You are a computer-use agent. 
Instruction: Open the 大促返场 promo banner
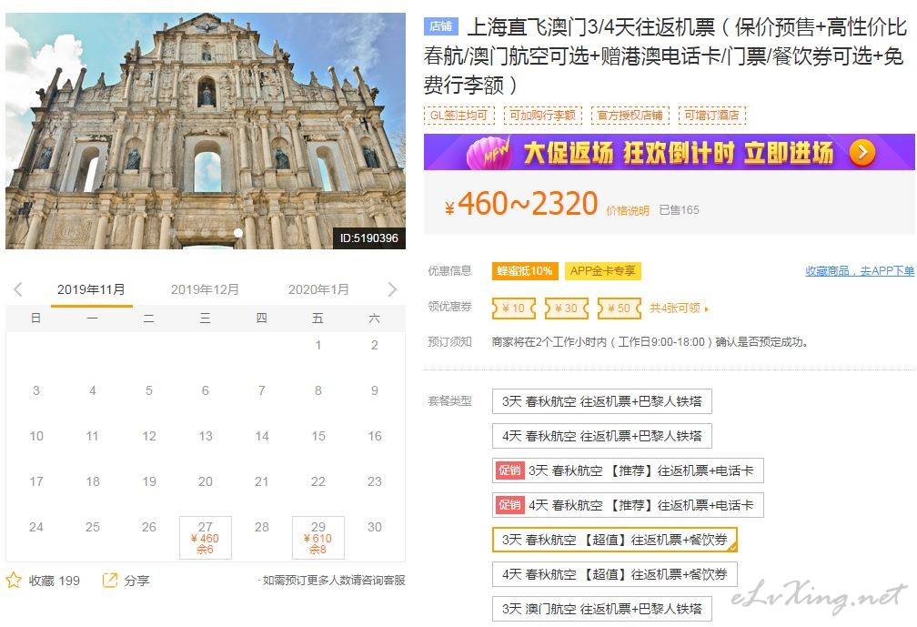669,152
